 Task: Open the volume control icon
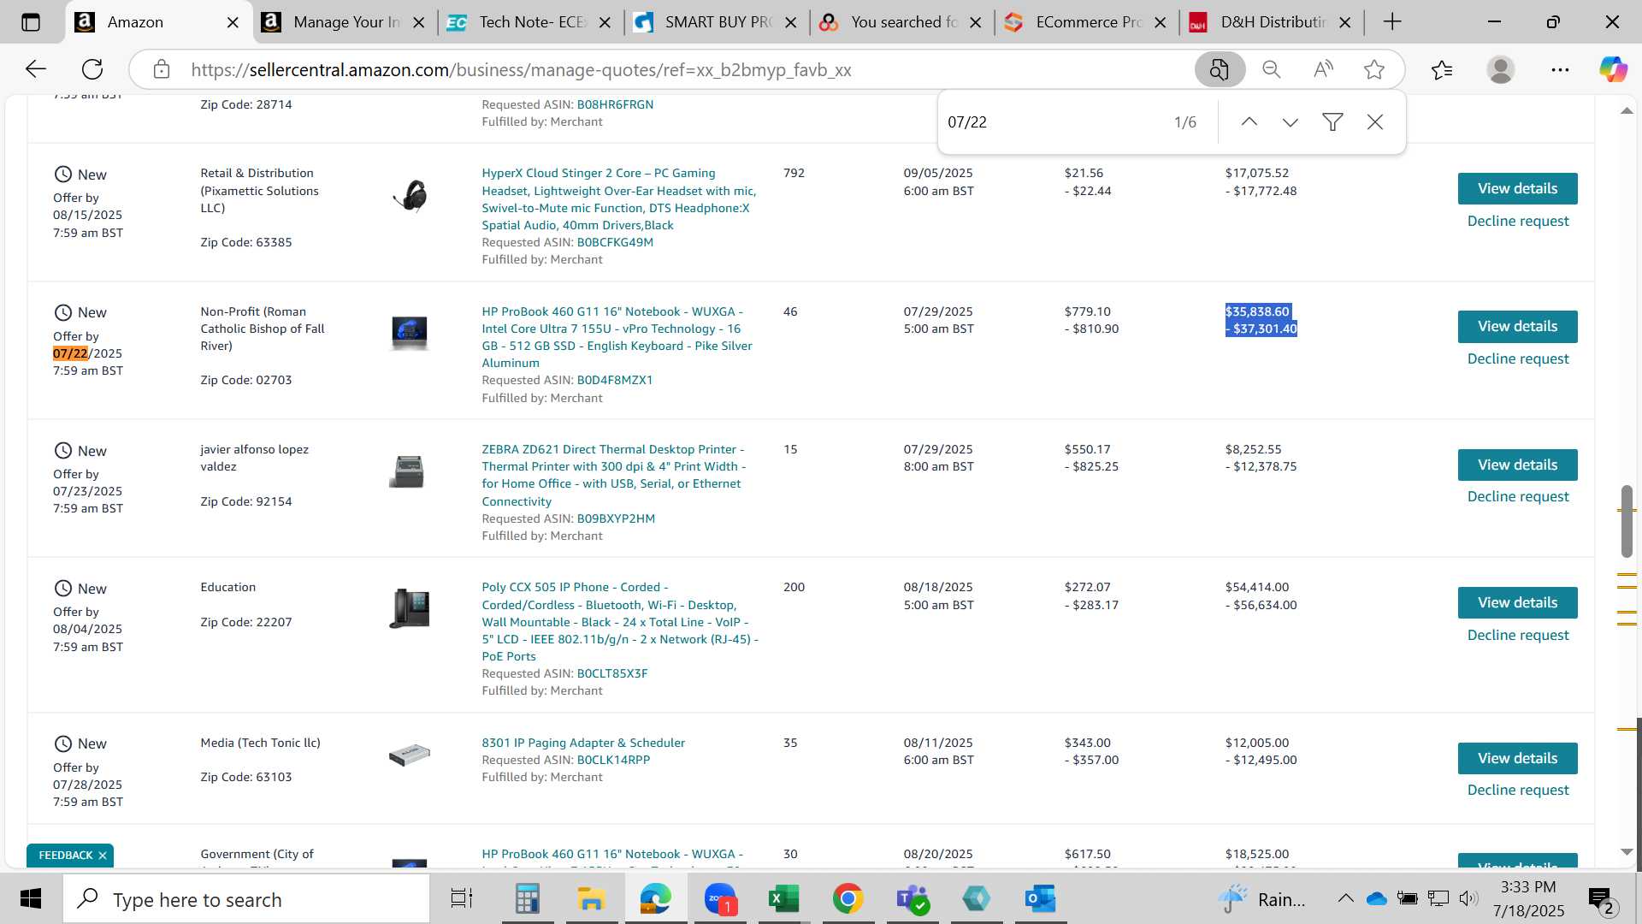(x=1468, y=898)
